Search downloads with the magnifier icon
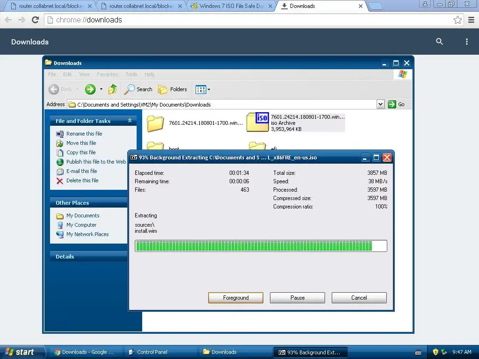This screenshot has width=479, height=359. (439, 42)
